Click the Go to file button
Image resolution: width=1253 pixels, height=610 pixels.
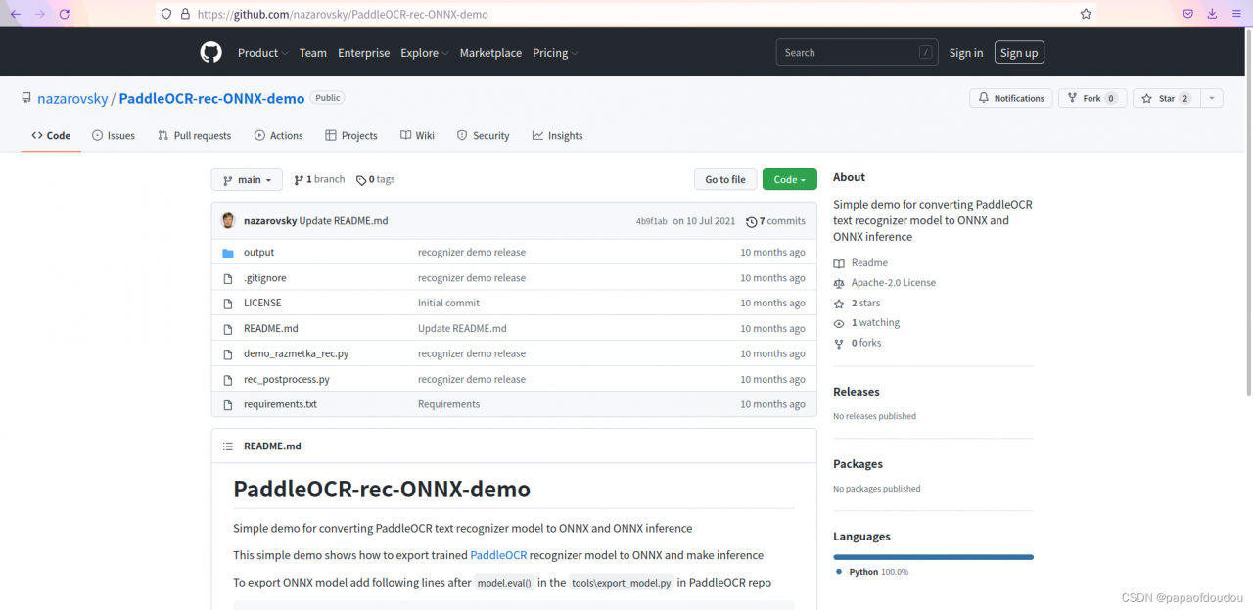tap(725, 180)
